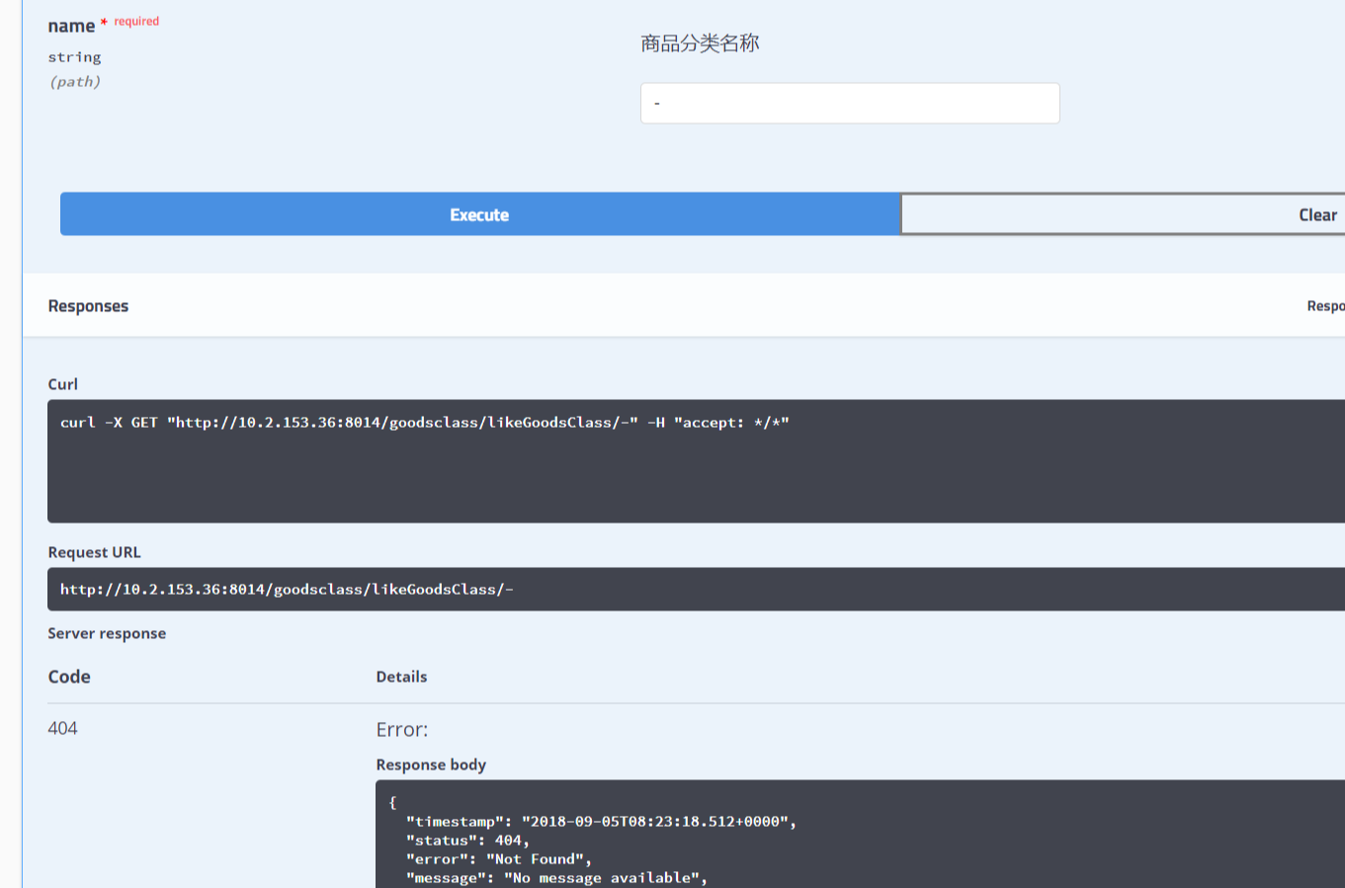The image size is (1345, 888).
Task: Click the Details column header
Action: 400,677
